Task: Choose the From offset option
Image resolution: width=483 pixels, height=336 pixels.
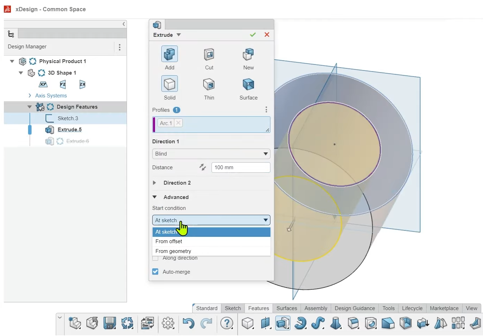Action: [x=211, y=241]
